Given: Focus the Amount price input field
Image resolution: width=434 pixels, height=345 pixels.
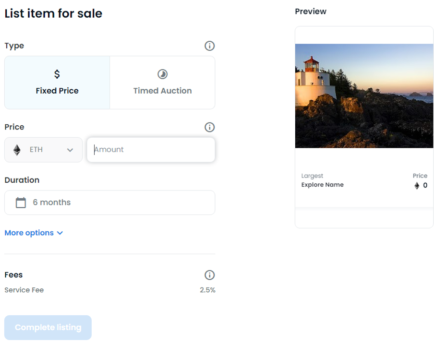Looking at the screenshot, I should click(151, 150).
